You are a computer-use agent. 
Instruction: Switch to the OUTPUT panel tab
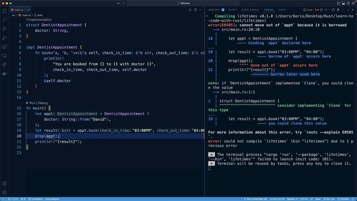(233, 10)
